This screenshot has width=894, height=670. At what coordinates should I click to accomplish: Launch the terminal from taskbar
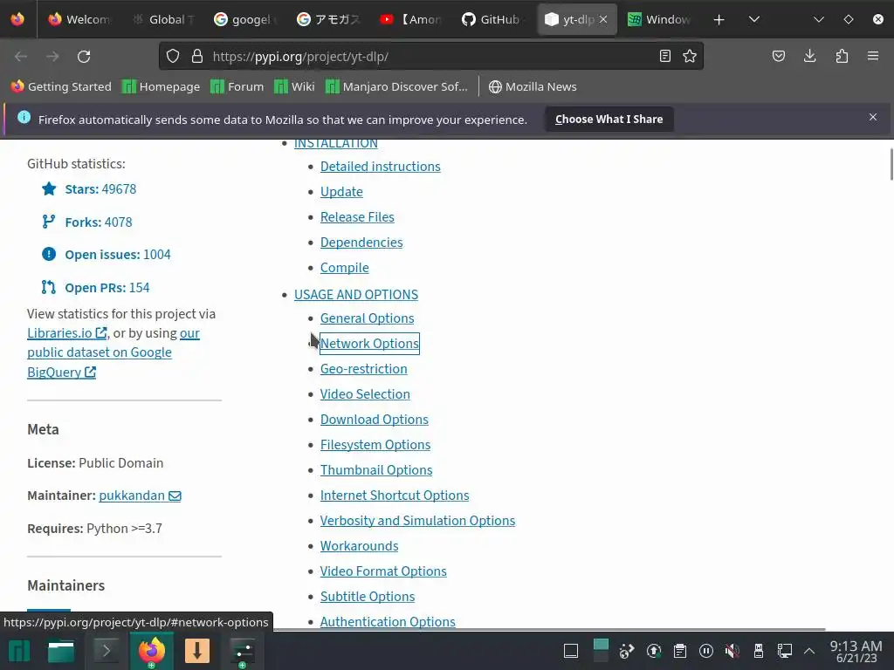(x=106, y=651)
